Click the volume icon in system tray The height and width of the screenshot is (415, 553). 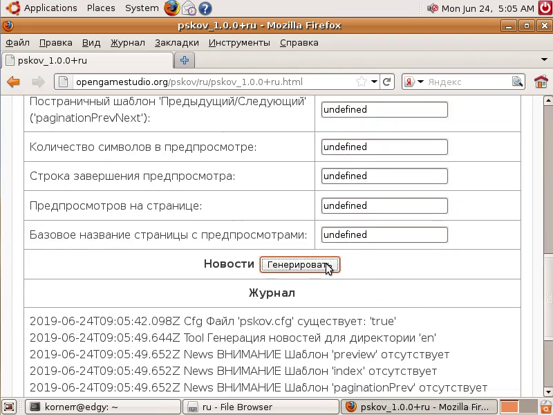432,8
